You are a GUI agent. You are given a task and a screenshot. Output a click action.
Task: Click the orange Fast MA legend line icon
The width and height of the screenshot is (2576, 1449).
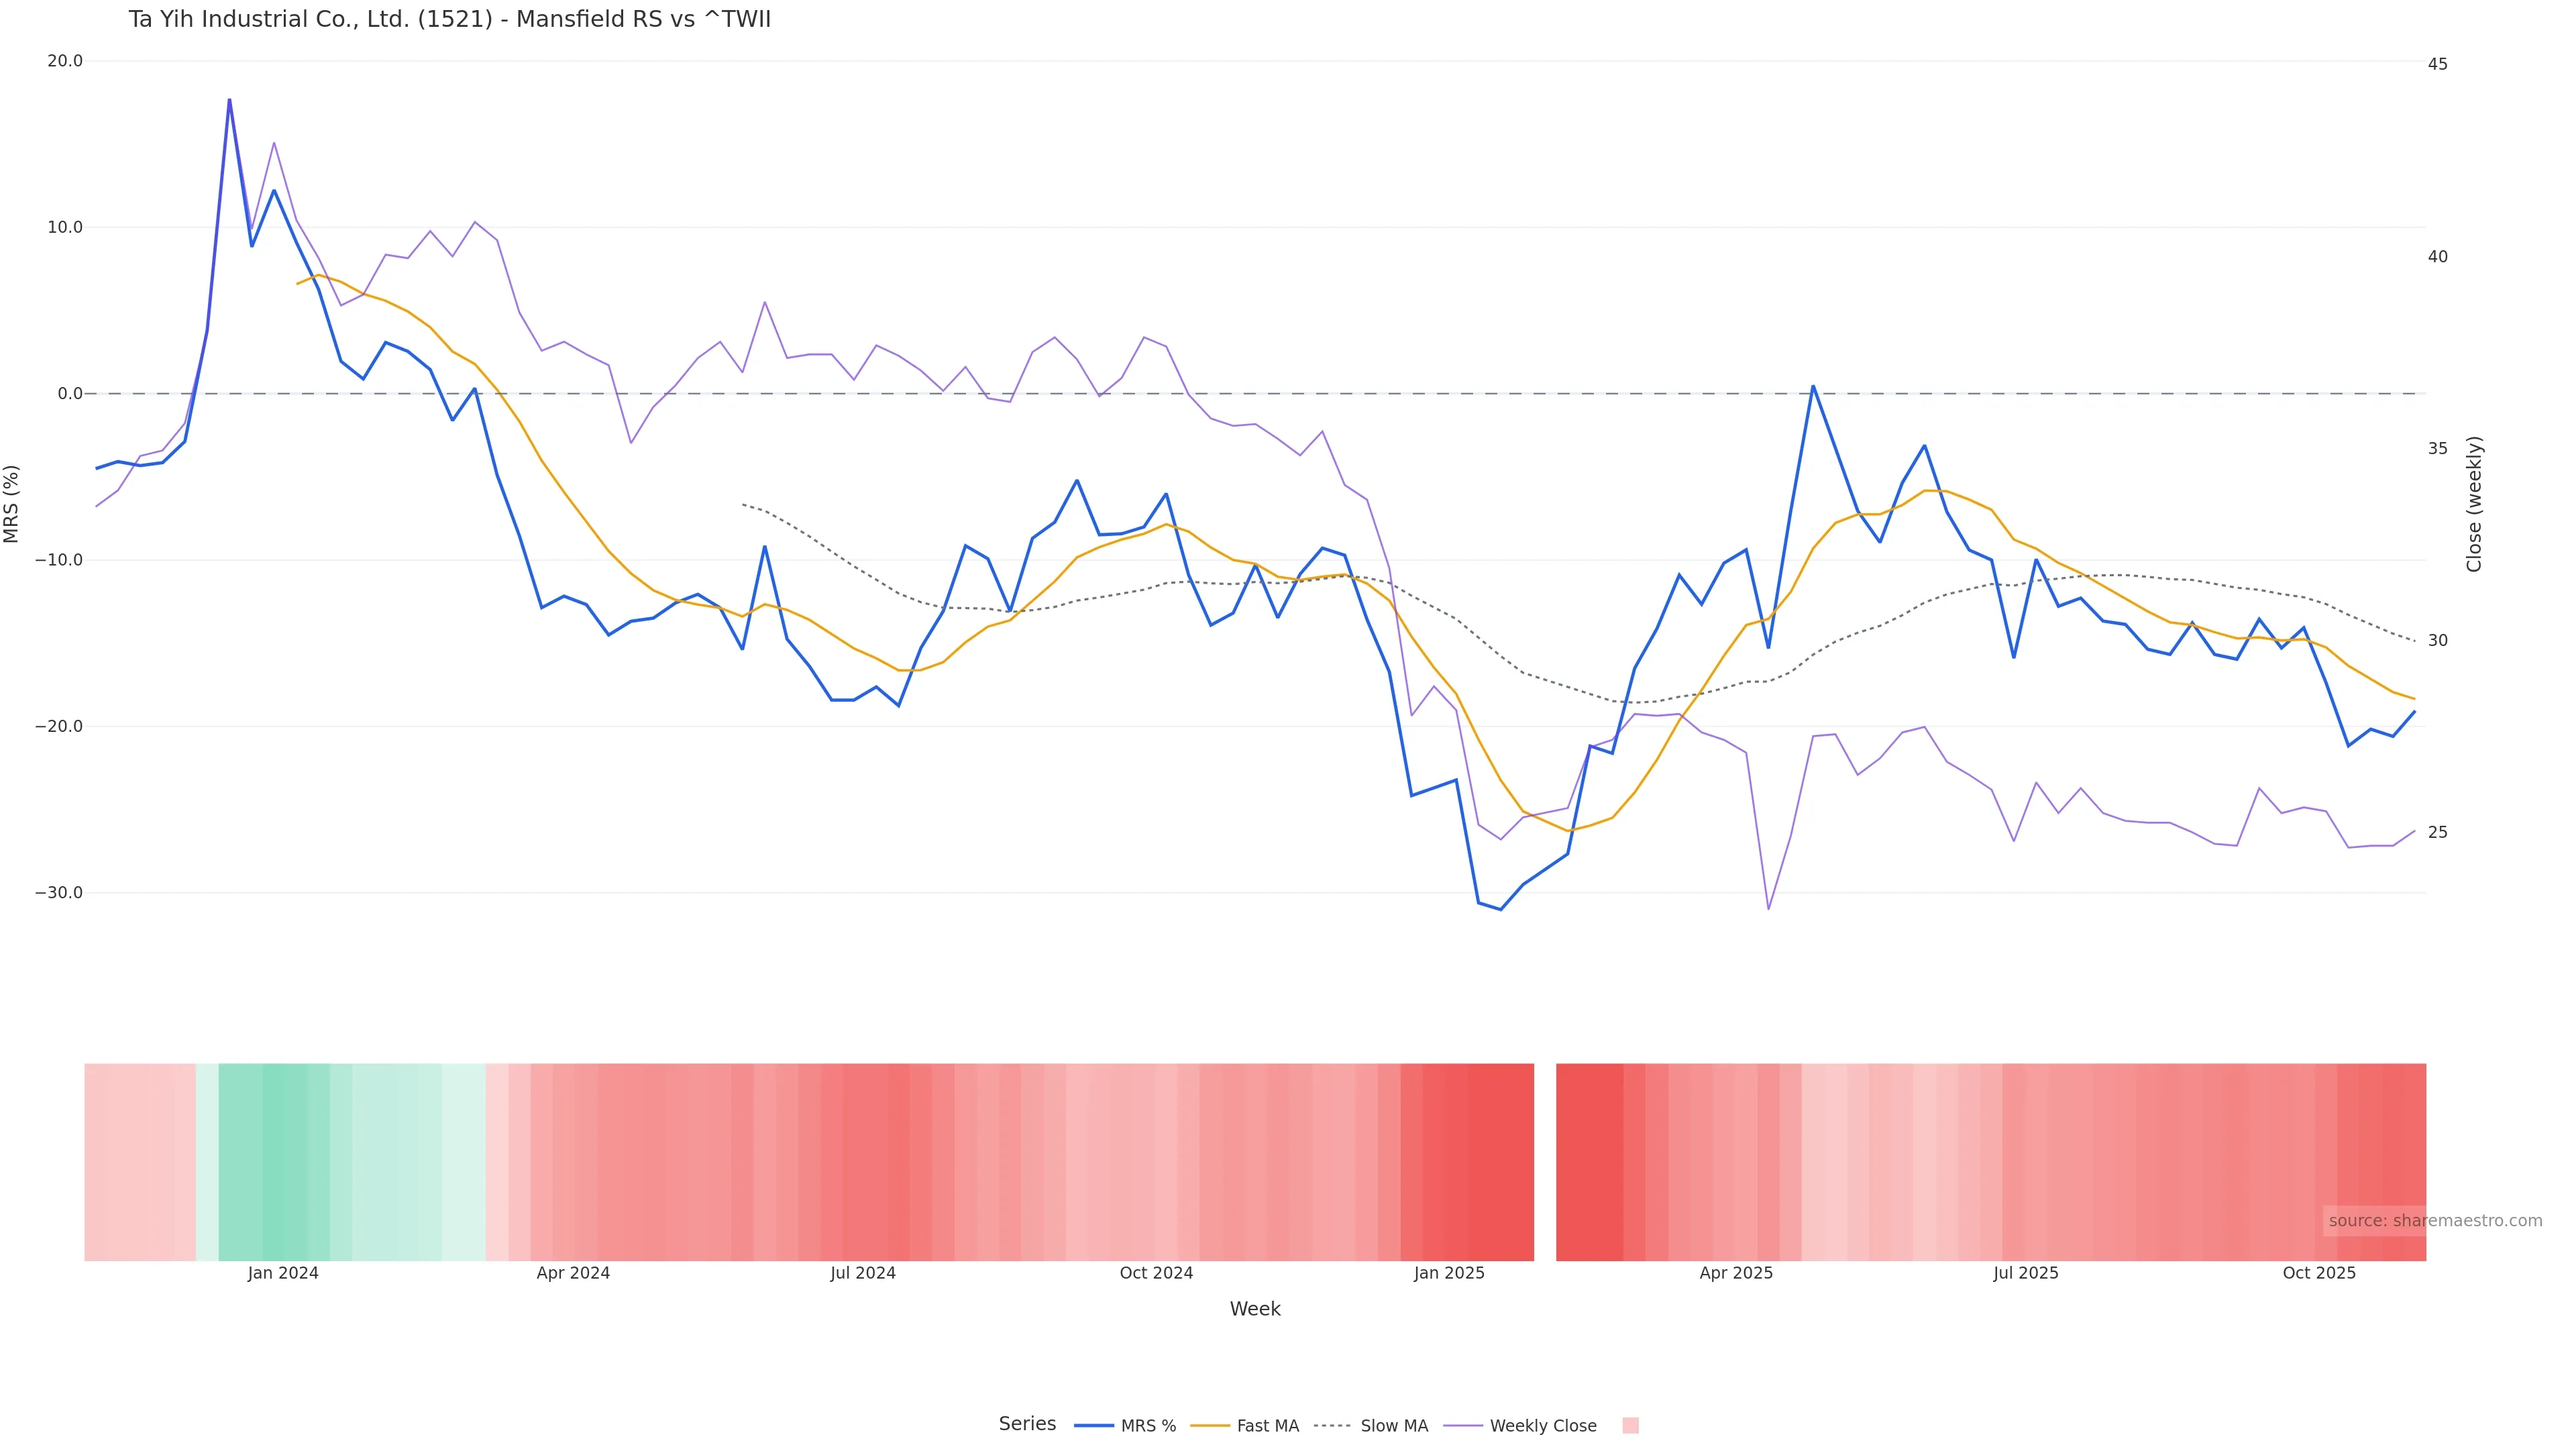pos(1210,1426)
